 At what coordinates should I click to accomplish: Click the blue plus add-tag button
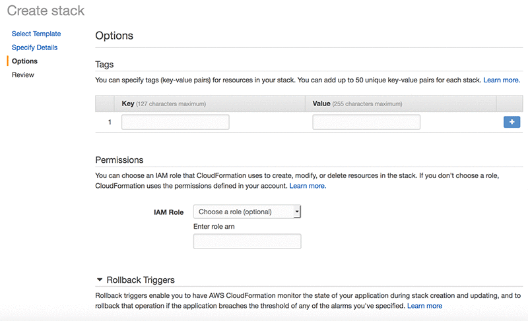click(511, 122)
